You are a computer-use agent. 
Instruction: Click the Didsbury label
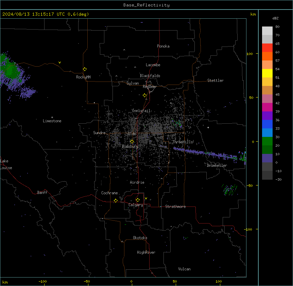pos(130,146)
